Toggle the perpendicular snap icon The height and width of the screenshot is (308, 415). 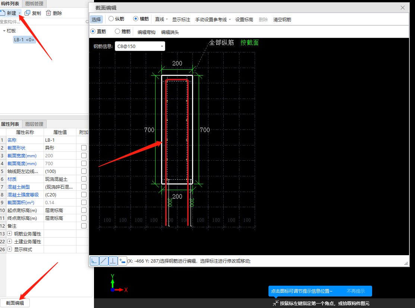113,261
